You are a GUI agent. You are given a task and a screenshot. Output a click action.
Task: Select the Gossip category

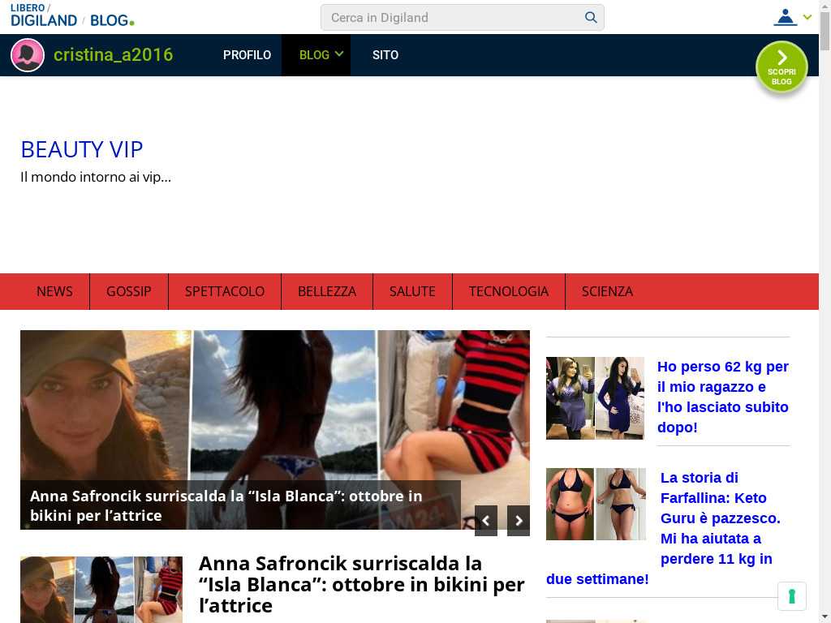[x=129, y=291]
